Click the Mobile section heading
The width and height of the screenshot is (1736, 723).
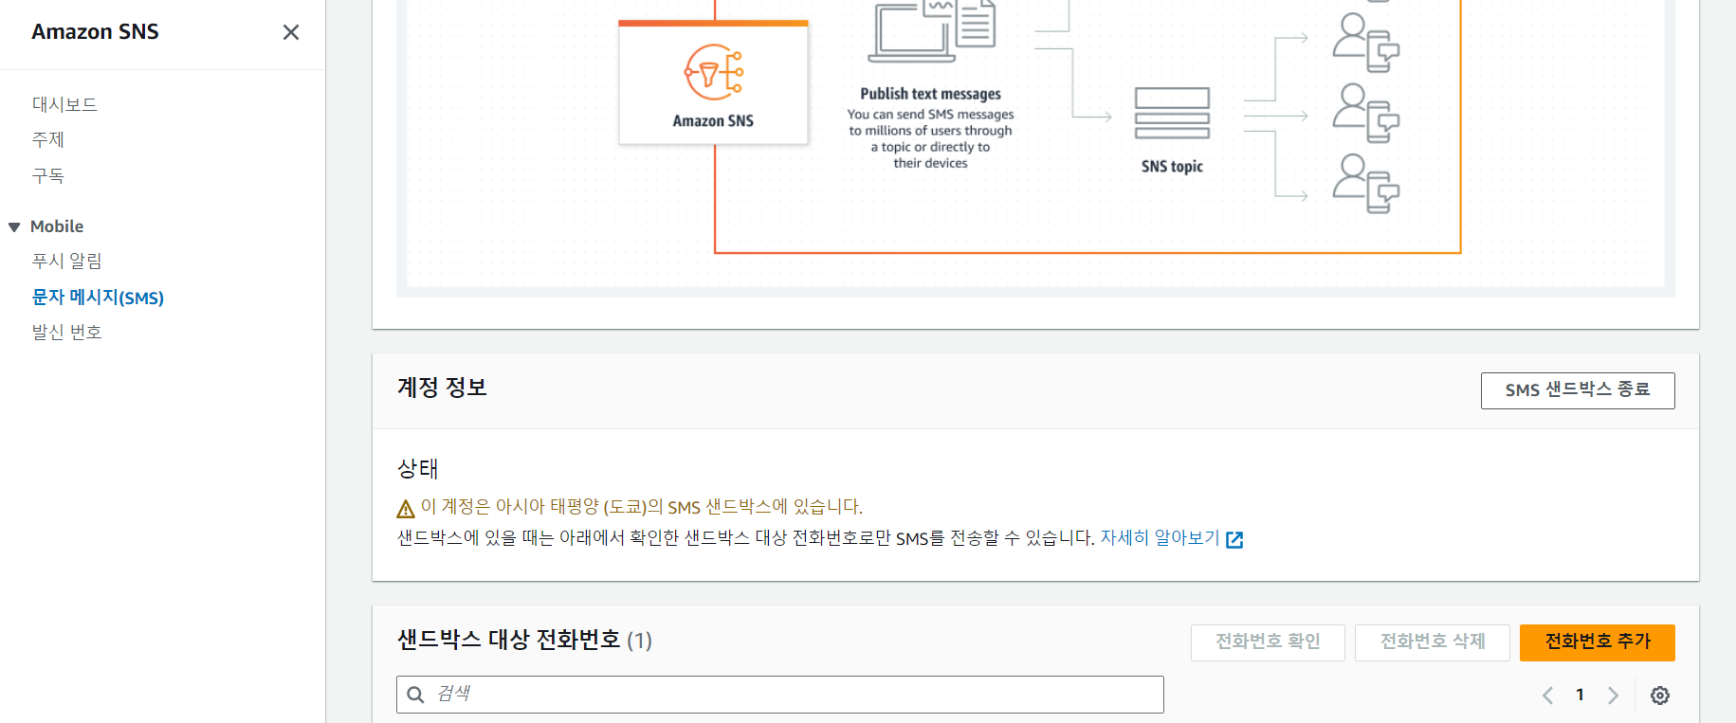[x=57, y=226]
